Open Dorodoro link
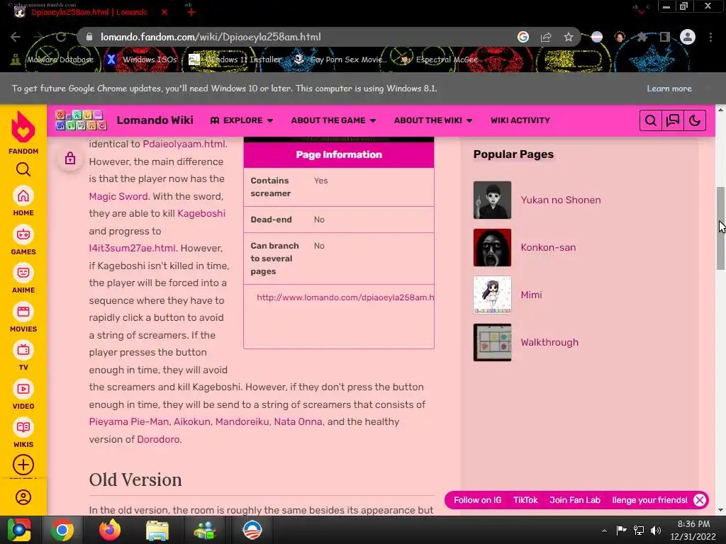Screen dimensions: 726x544 coord(158,439)
